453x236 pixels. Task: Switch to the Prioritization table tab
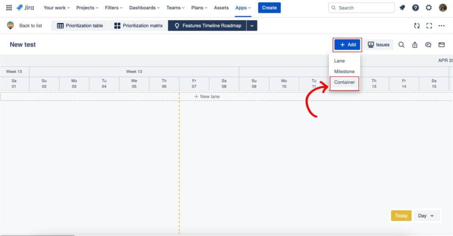point(80,26)
